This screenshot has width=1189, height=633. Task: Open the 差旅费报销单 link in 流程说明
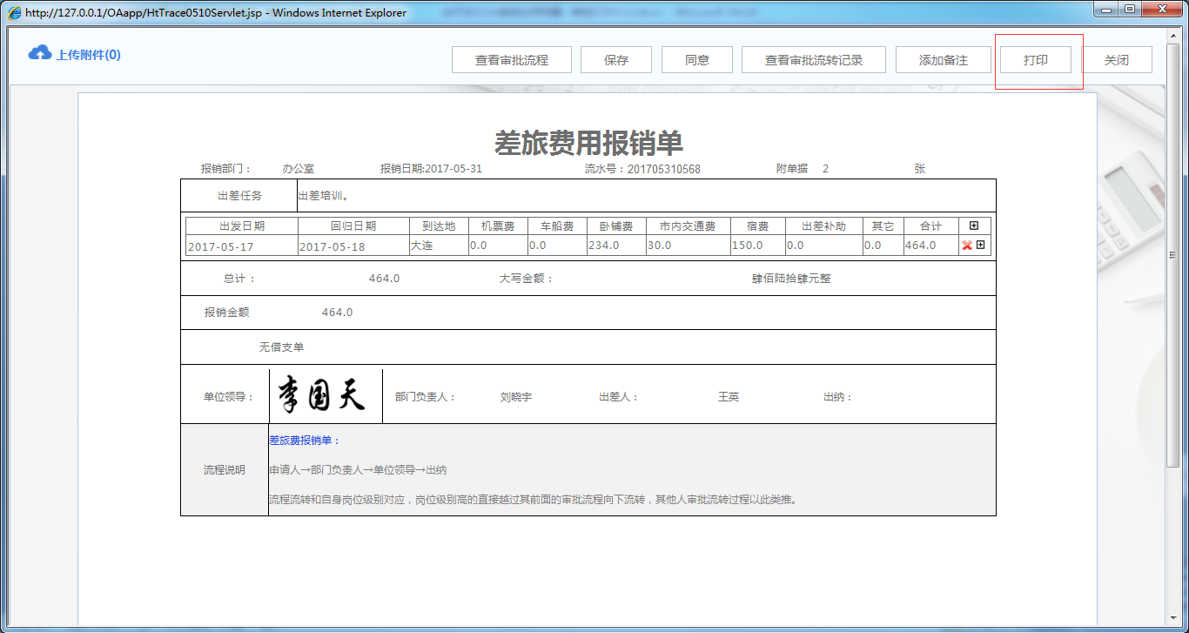coord(301,440)
